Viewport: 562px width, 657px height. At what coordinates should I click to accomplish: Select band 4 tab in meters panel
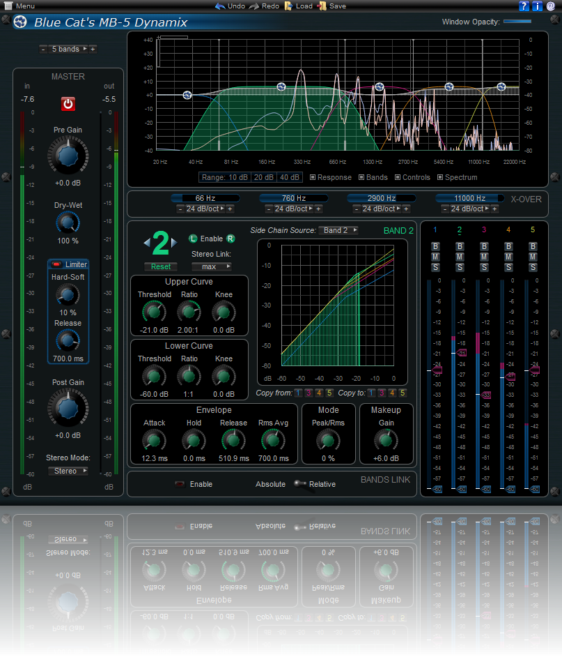(x=508, y=229)
